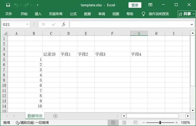Click the 操作说明搜索 search box
The image size is (196, 126).
159,14
